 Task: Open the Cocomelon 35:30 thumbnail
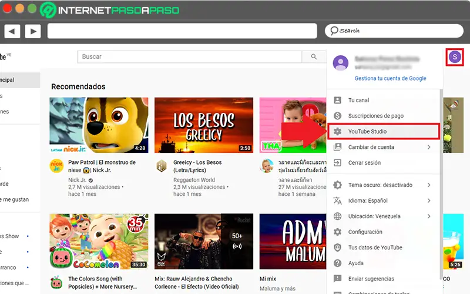click(x=99, y=242)
